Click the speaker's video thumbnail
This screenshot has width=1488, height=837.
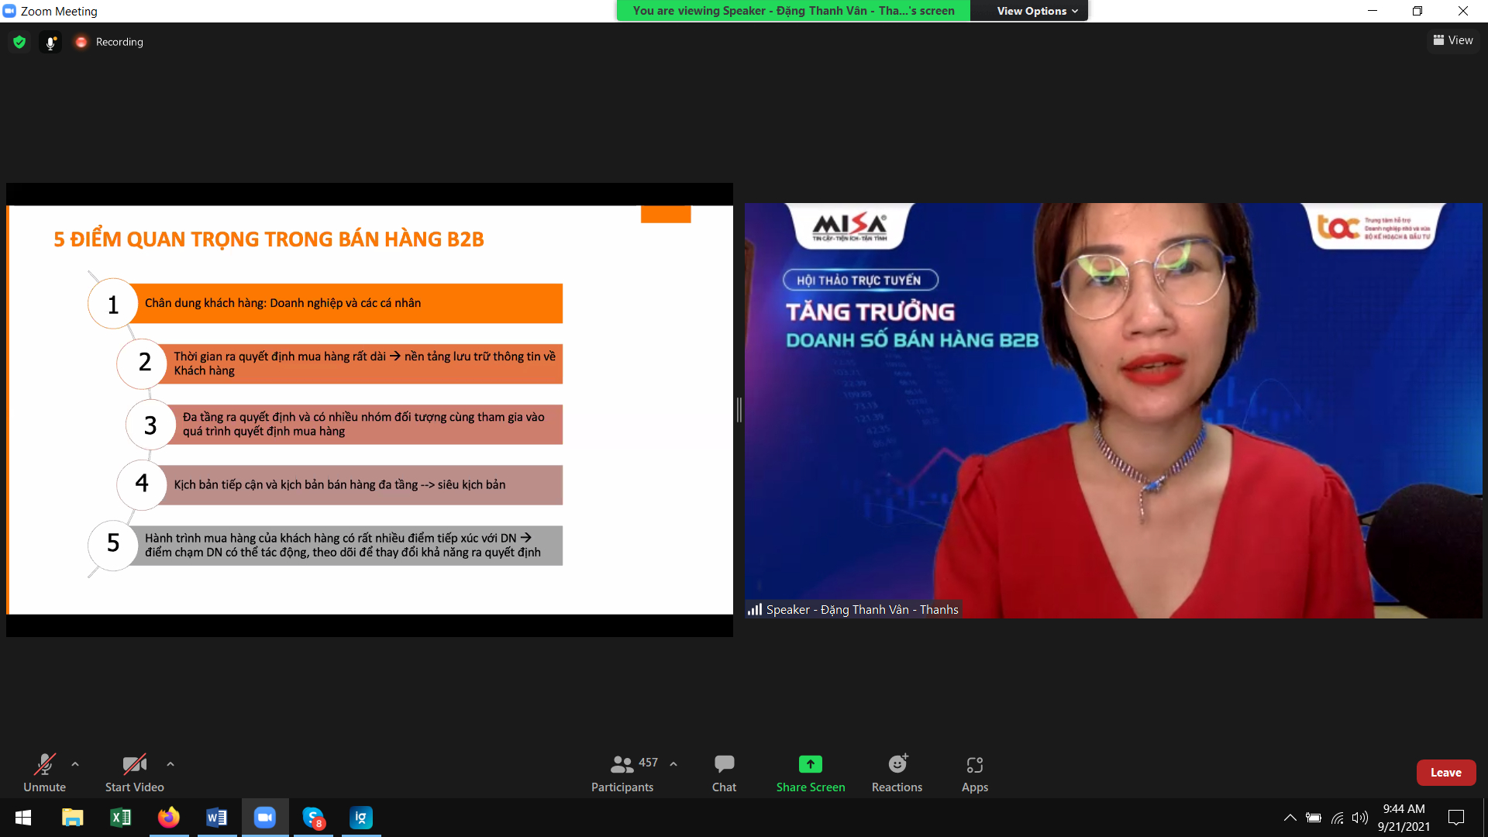1113,410
